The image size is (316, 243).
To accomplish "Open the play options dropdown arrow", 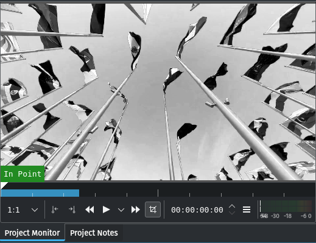I will point(121,210).
